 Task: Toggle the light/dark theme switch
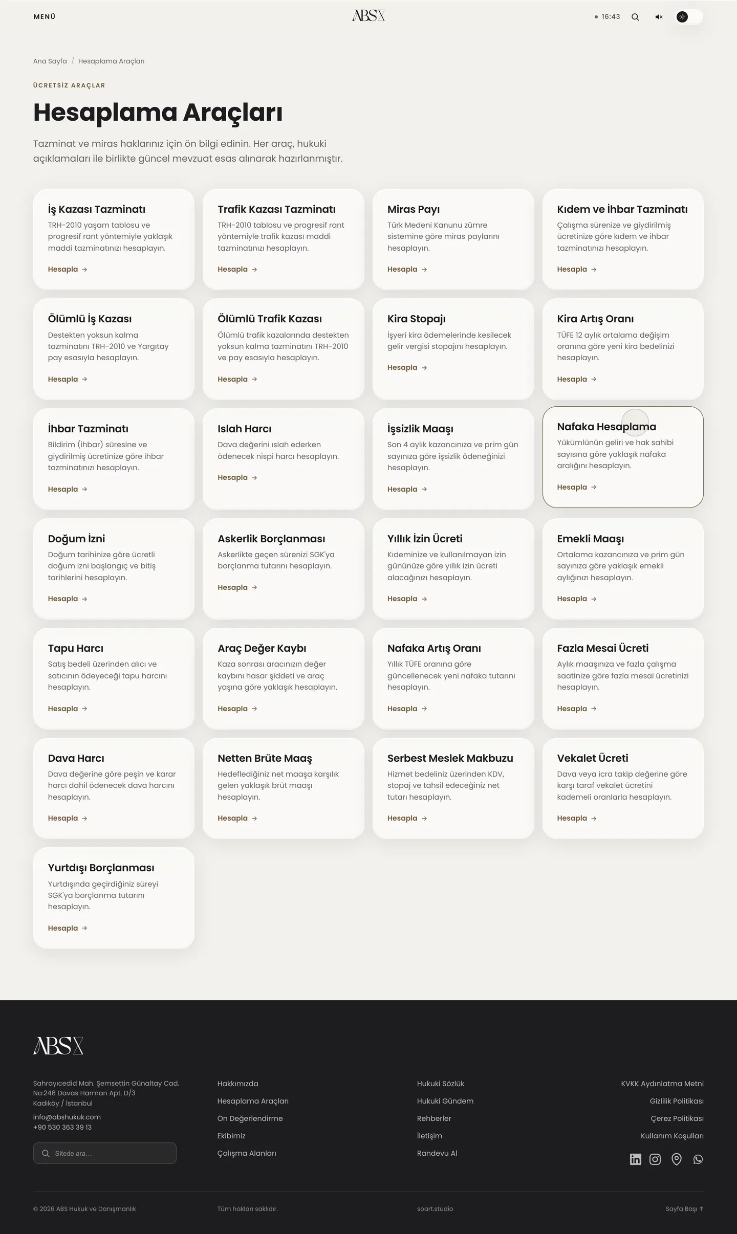click(689, 17)
